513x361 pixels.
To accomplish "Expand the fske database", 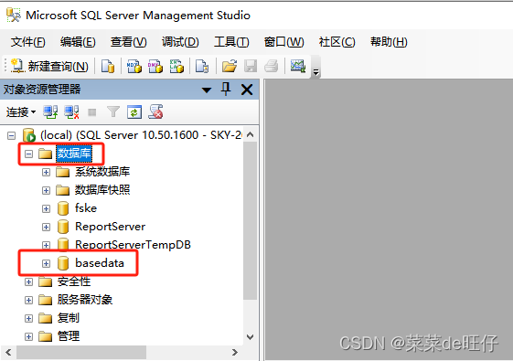I will point(46,208).
